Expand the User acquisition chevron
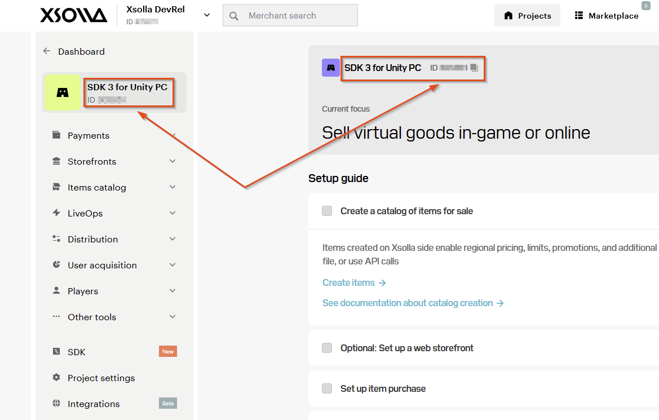 pos(173,265)
